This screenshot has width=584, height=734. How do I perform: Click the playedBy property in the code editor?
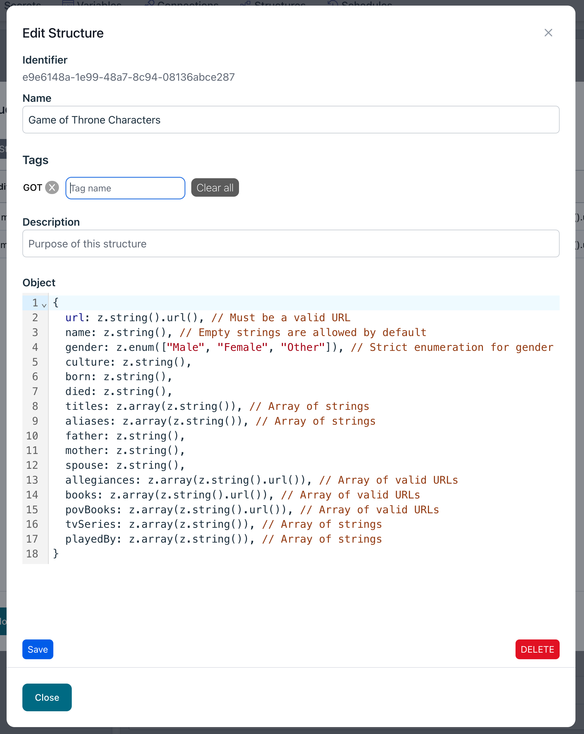(91, 539)
